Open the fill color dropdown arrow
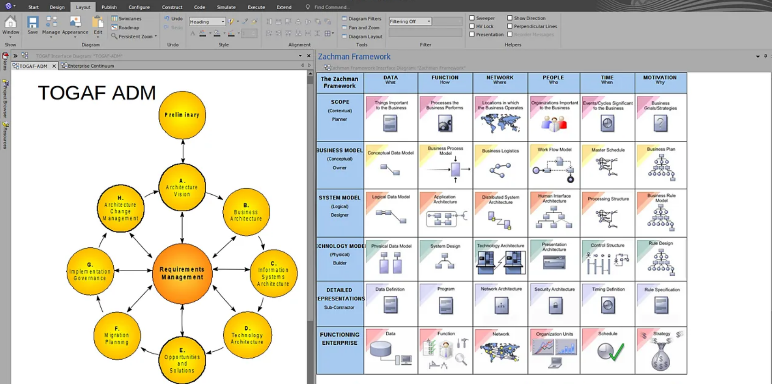Image resolution: width=772 pixels, height=384 pixels. click(224, 33)
